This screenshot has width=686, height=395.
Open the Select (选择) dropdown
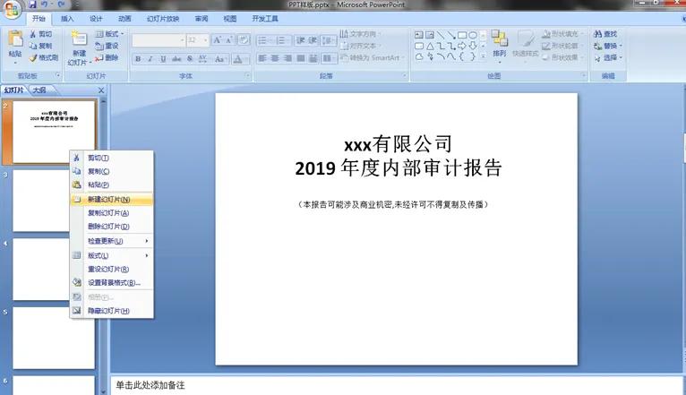coord(608,57)
